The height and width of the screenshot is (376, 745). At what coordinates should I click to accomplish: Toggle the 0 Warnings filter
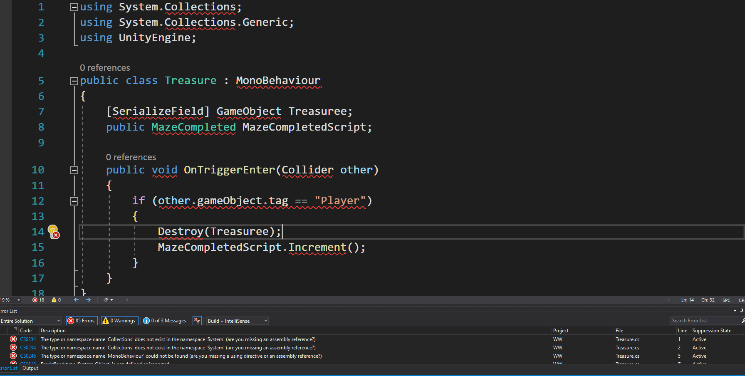pos(119,321)
